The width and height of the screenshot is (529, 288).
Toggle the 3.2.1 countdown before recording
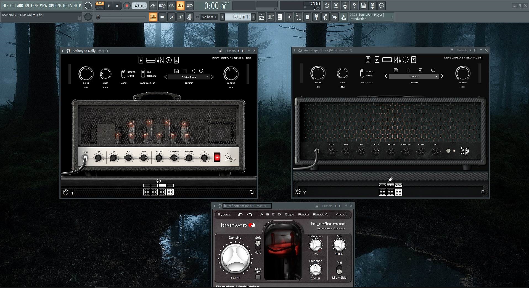pos(171,6)
